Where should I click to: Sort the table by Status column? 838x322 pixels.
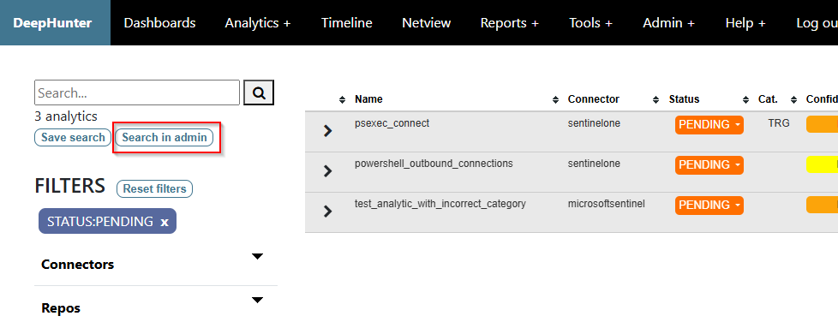click(684, 99)
